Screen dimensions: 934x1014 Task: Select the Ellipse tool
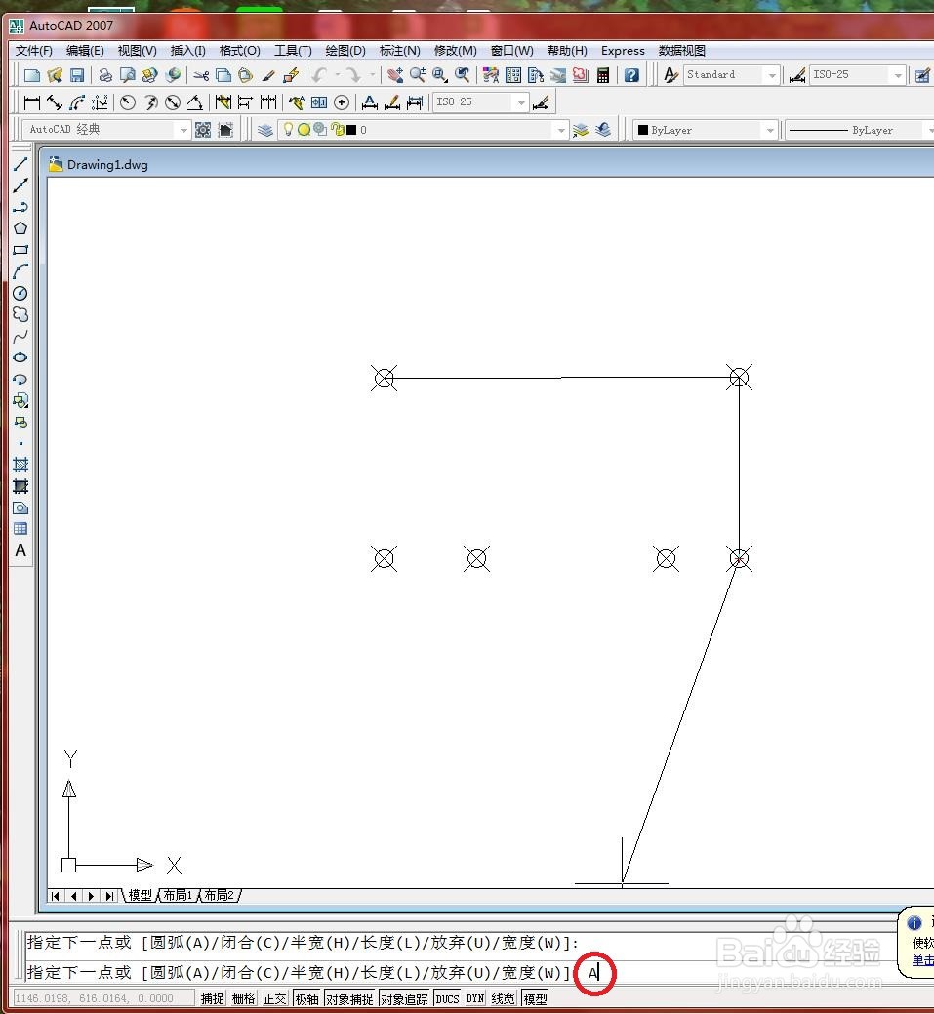coord(20,357)
